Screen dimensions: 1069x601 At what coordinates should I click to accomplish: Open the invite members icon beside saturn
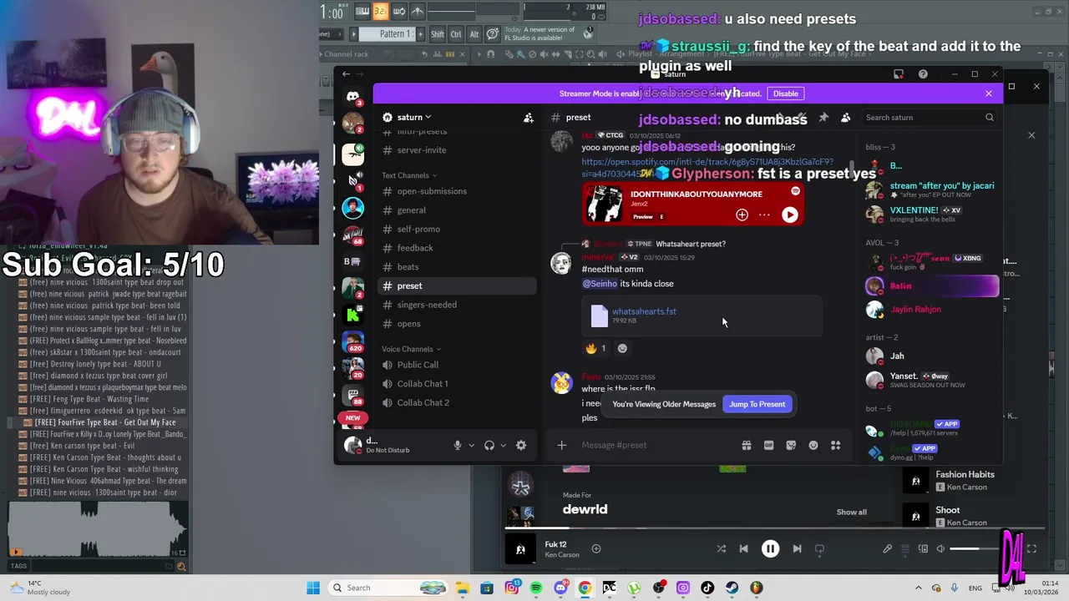[x=529, y=118]
